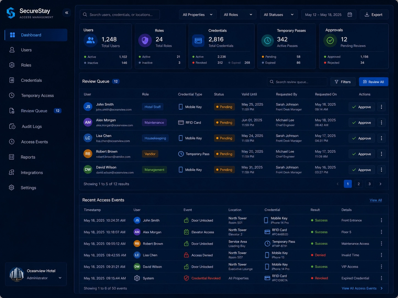Open the Filters button in Review Queue
The image size is (398, 298).
coord(343,82)
